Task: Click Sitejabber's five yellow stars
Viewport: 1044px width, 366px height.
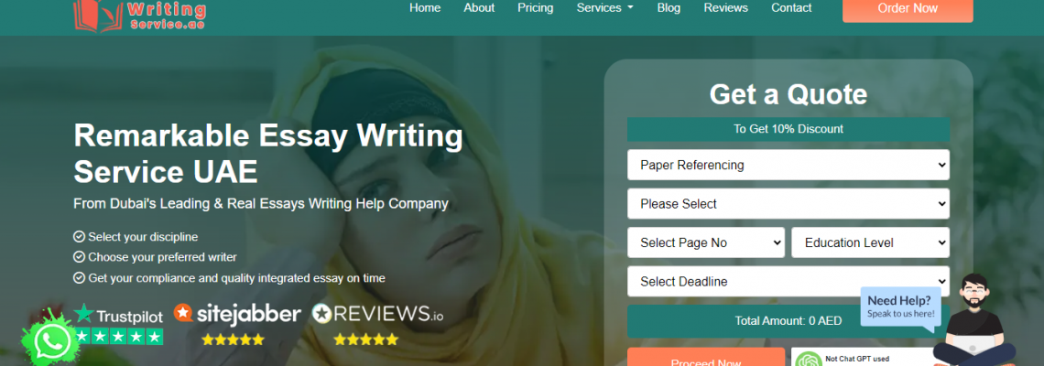Action: 233,339
